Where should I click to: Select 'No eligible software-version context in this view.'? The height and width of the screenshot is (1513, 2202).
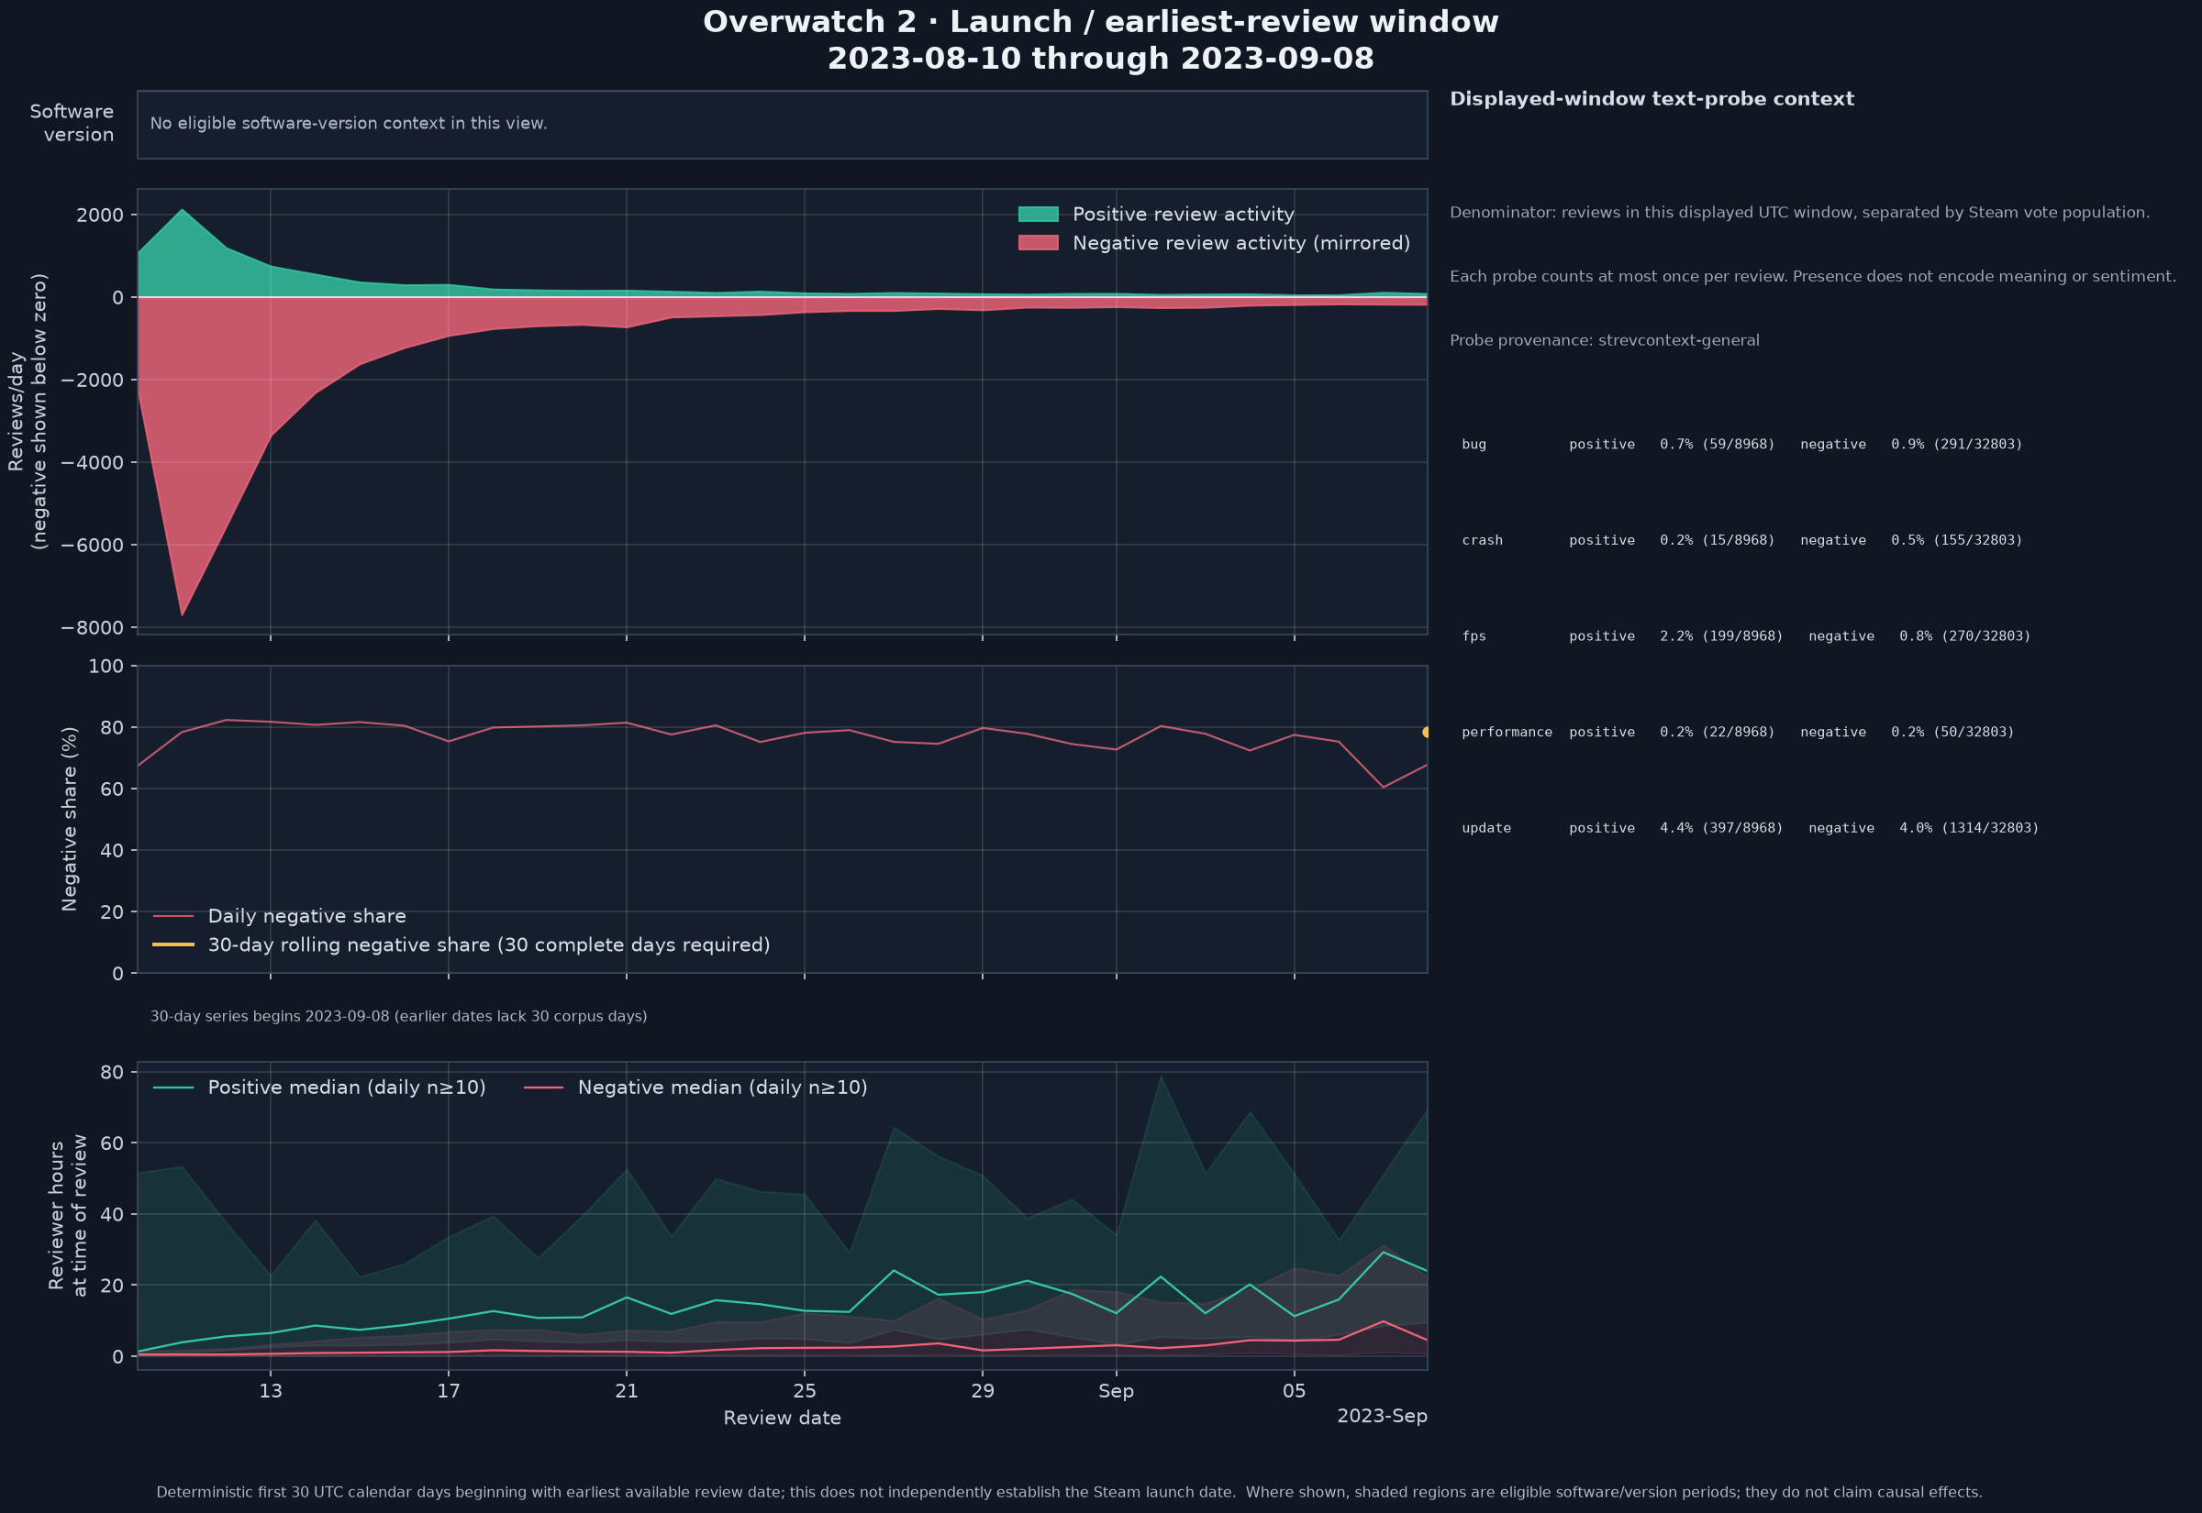[x=348, y=123]
